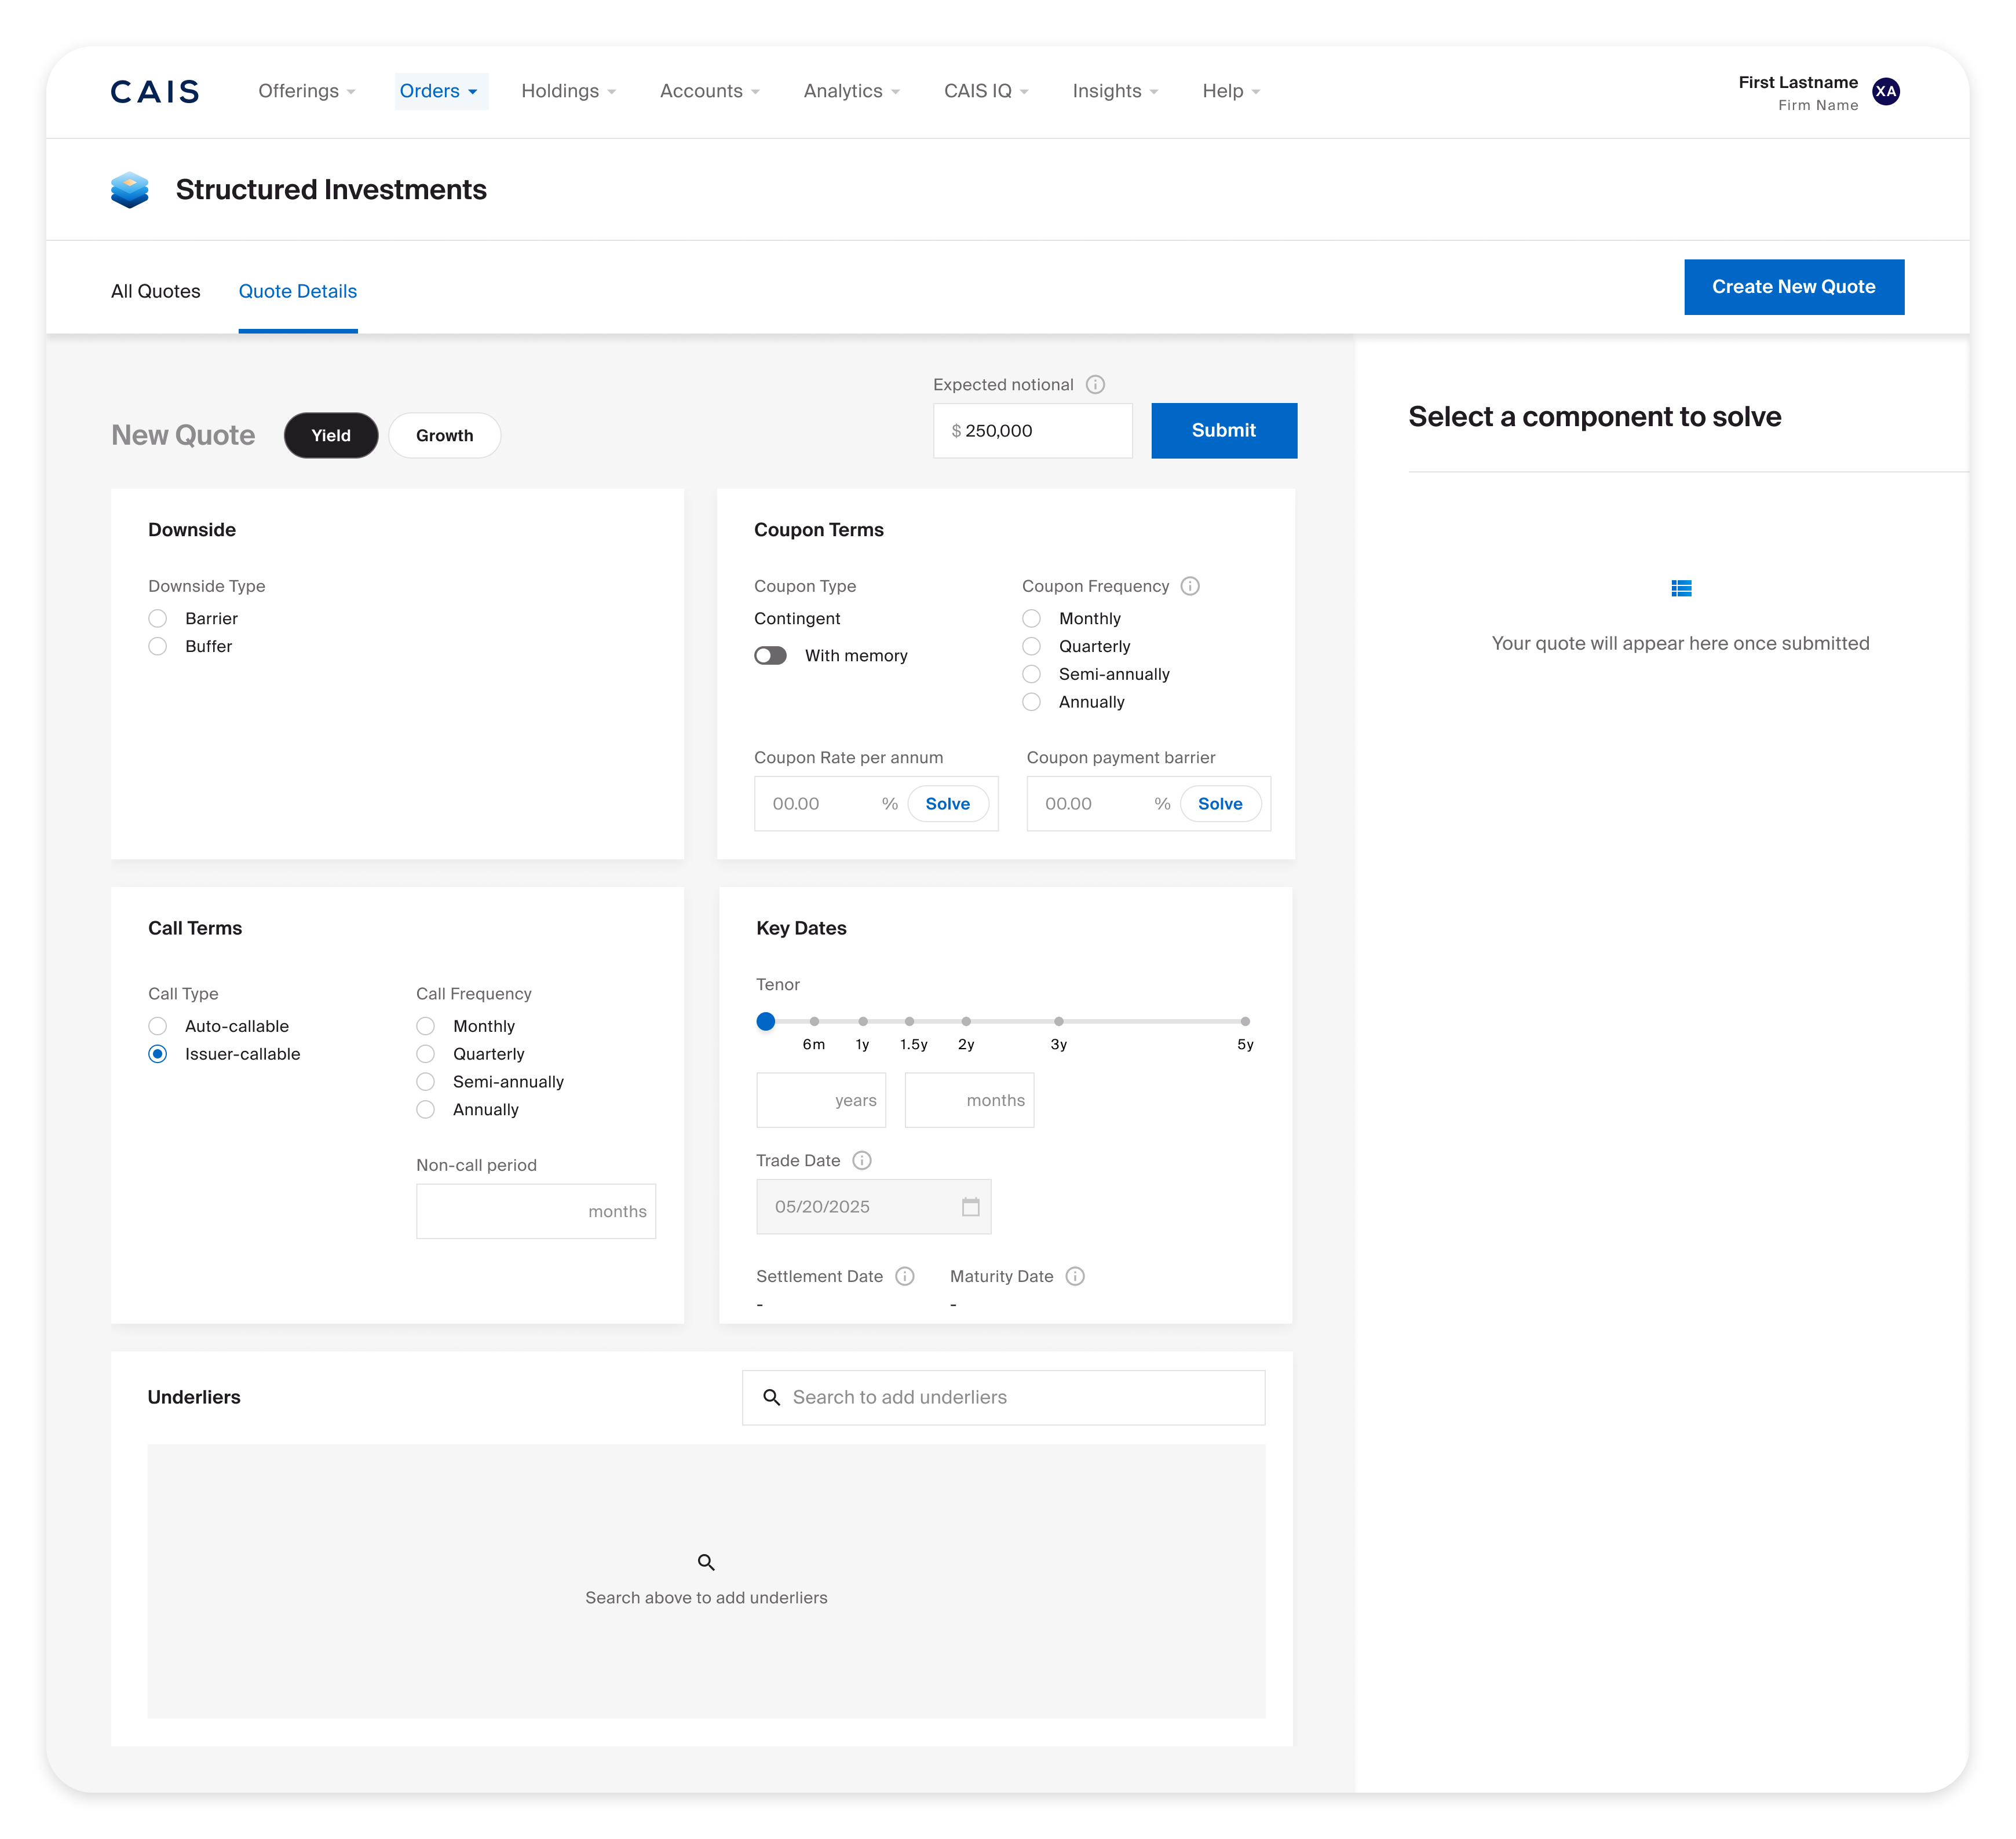This screenshot has width=2016, height=1839.
Task: Click the XA user avatar
Action: pyautogui.click(x=1885, y=91)
